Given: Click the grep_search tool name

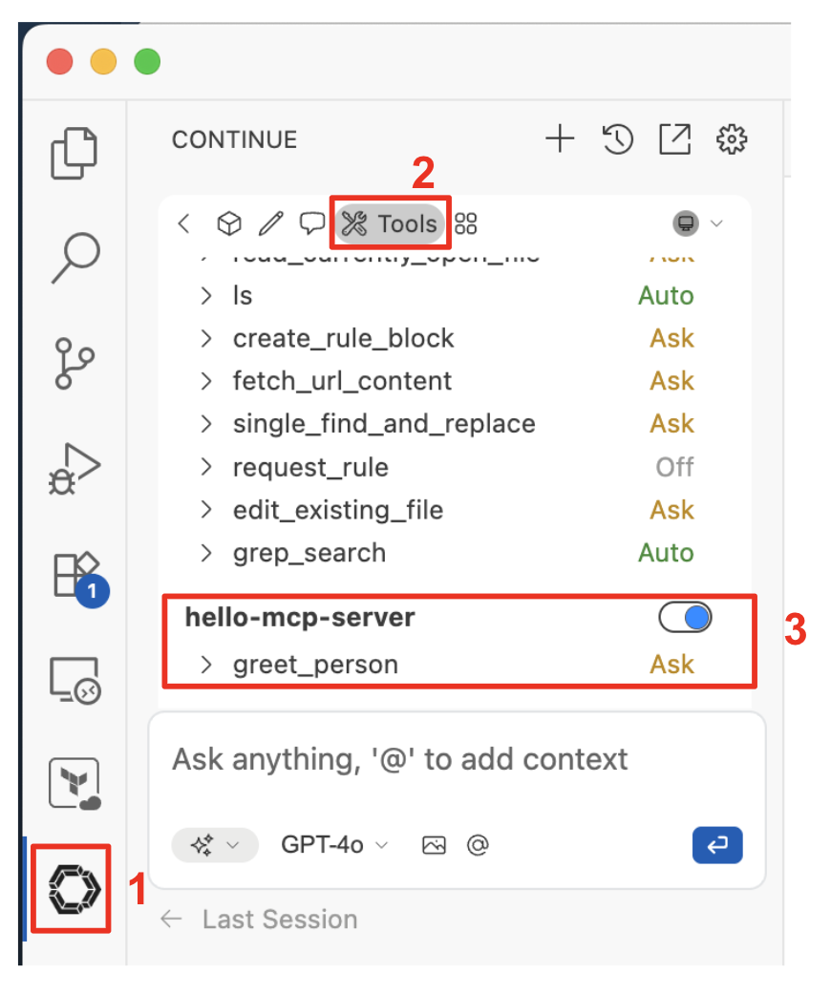Looking at the screenshot, I should [309, 553].
